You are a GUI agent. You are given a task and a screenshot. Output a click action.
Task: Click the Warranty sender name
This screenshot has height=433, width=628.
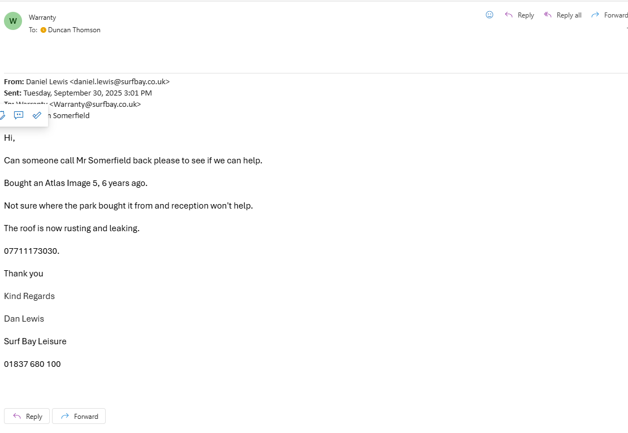42,18
